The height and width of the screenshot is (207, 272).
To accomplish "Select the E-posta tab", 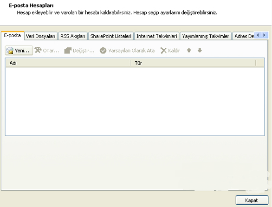I will 13,35.
